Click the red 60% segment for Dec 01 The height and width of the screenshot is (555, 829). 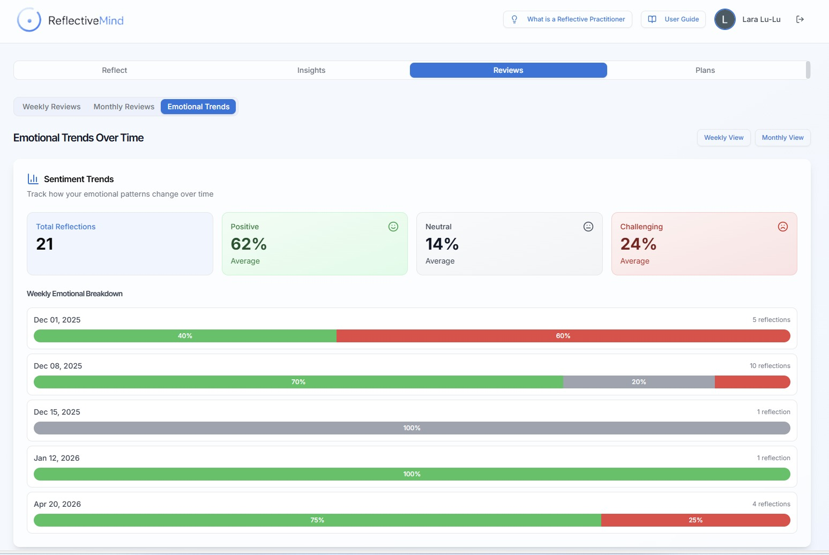coord(563,336)
